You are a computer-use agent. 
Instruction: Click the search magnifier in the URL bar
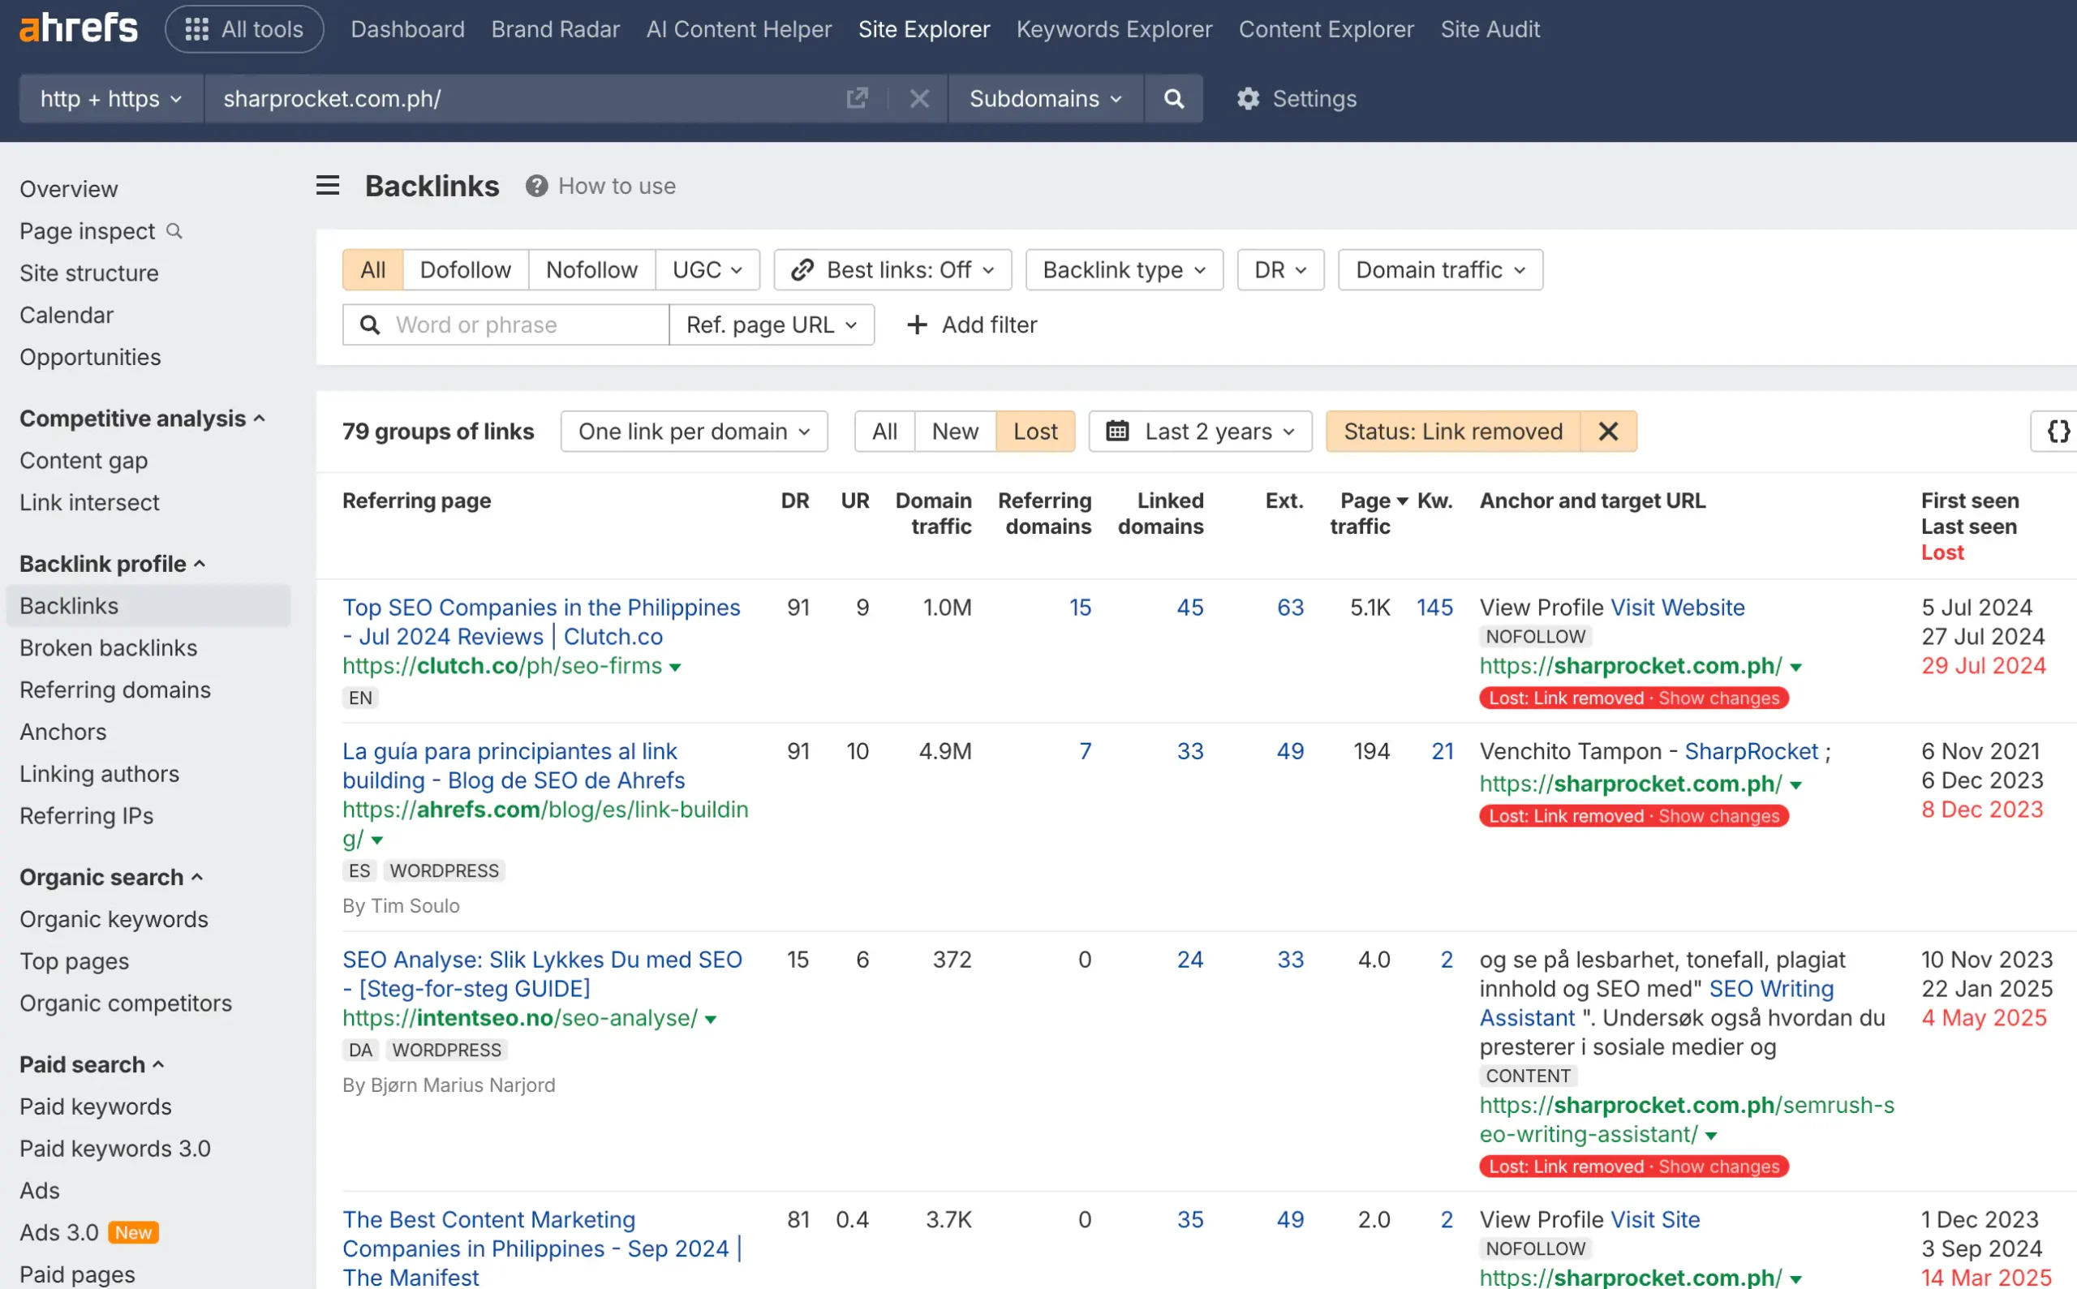[x=1174, y=98]
